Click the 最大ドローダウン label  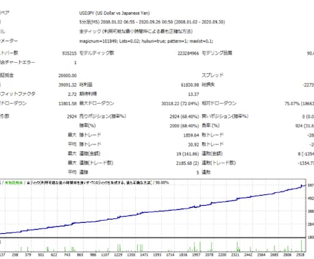(x=97, y=104)
